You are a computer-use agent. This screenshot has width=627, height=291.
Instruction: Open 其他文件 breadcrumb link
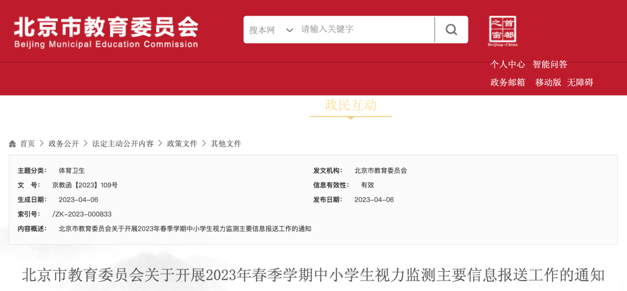coord(226,144)
